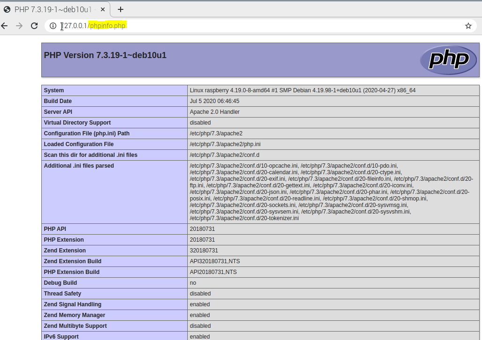The height and width of the screenshot is (340, 482).
Task: Click the PHP Version 7.3.19-1~deb10u1 heading
Action: [105, 55]
